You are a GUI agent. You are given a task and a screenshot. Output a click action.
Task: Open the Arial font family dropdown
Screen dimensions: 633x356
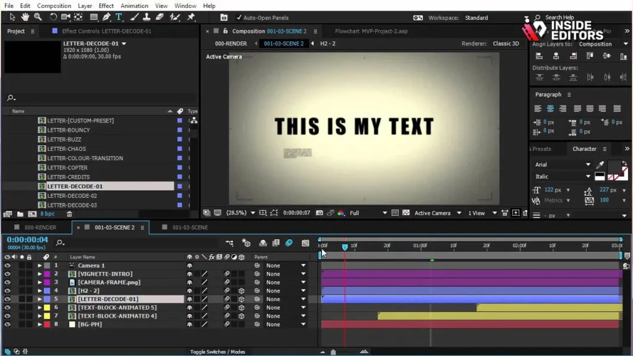(x=563, y=164)
